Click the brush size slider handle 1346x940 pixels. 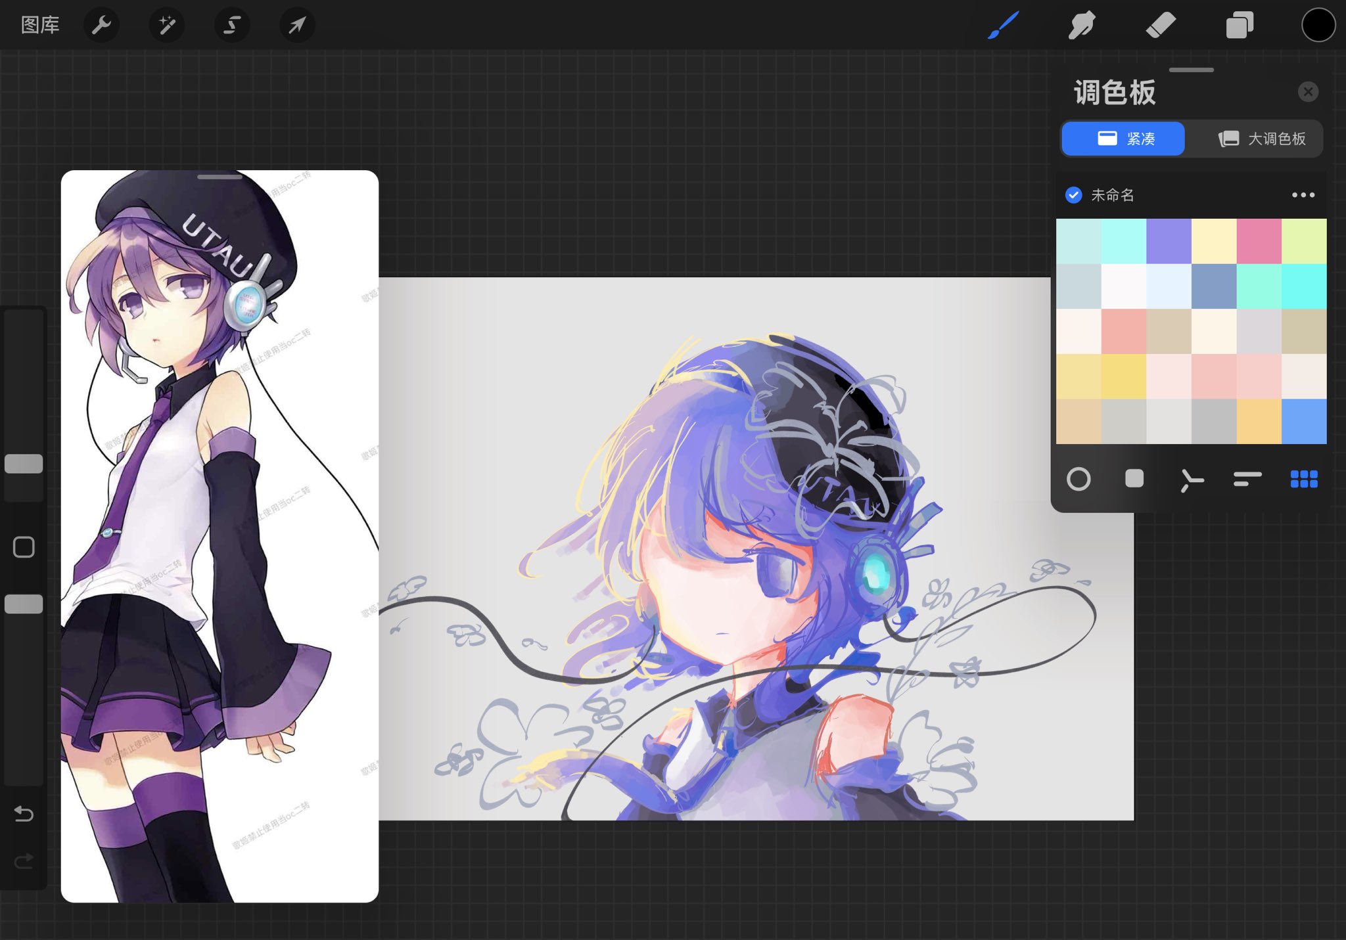pyautogui.click(x=24, y=464)
